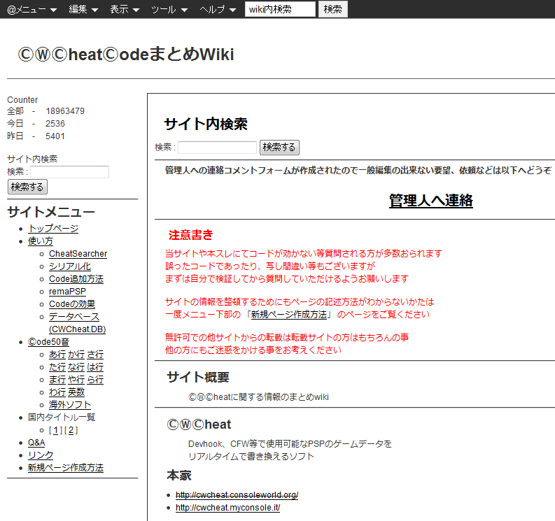This screenshot has width=555, height=521.
Task: Open the Q&A link
Action: click(36, 443)
